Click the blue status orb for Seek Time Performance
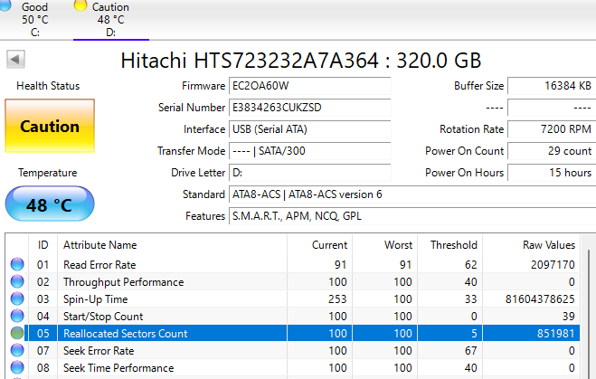Screen dimensions: 596x379 pos(17,367)
